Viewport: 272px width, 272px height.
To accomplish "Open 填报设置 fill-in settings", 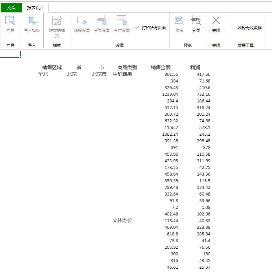I will coord(82,24).
